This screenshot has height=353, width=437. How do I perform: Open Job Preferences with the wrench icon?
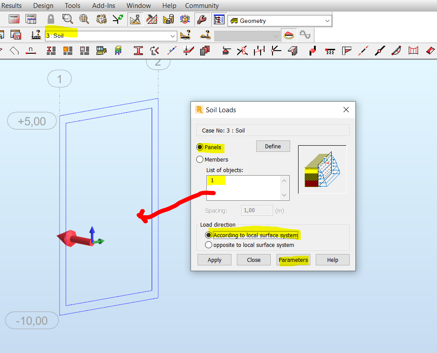tap(202, 19)
